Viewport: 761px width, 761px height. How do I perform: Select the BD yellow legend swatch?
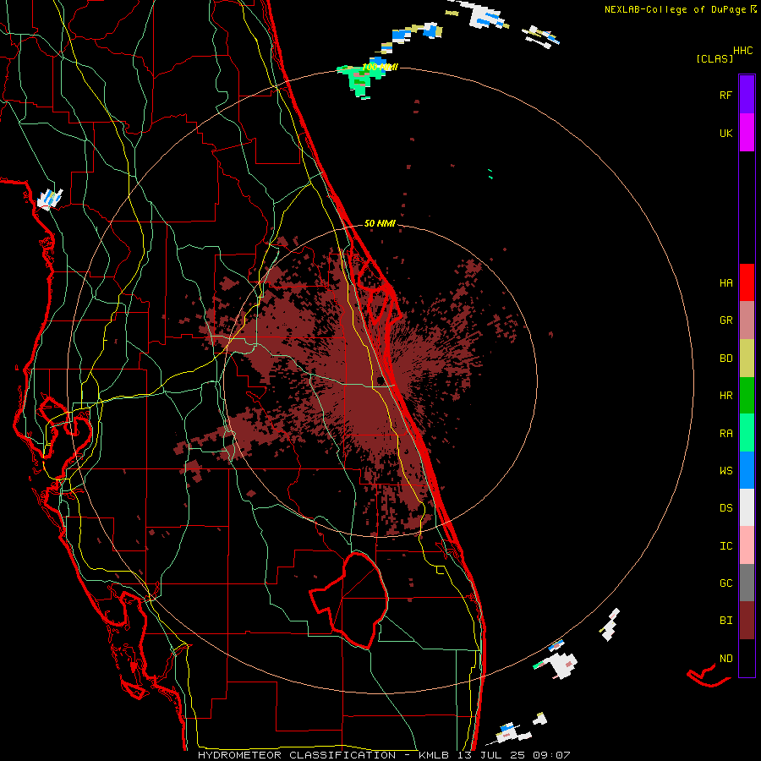point(747,359)
